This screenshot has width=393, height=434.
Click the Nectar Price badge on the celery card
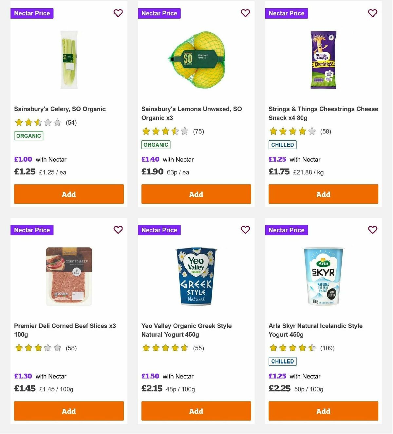point(32,13)
